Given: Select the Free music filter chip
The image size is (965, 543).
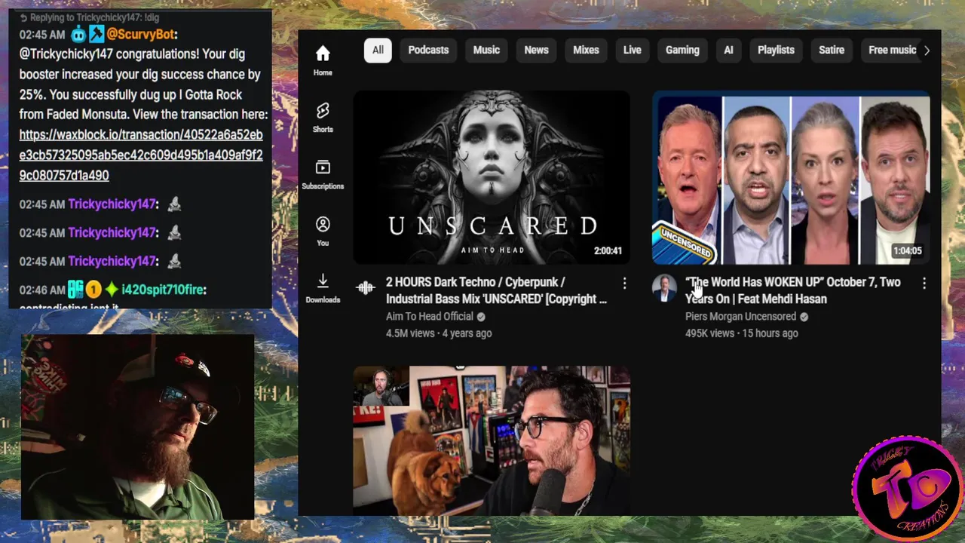Looking at the screenshot, I should pyautogui.click(x=892, y=50).
